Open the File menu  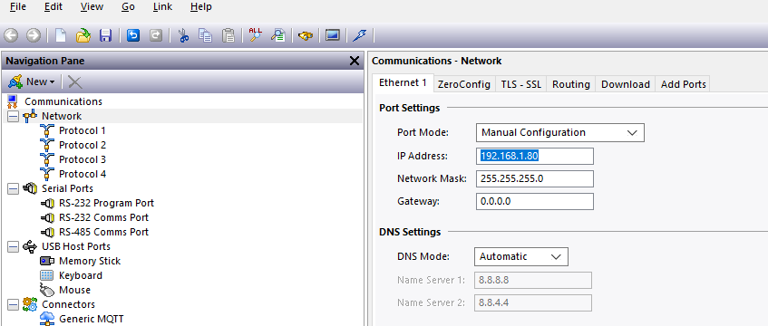18,7
